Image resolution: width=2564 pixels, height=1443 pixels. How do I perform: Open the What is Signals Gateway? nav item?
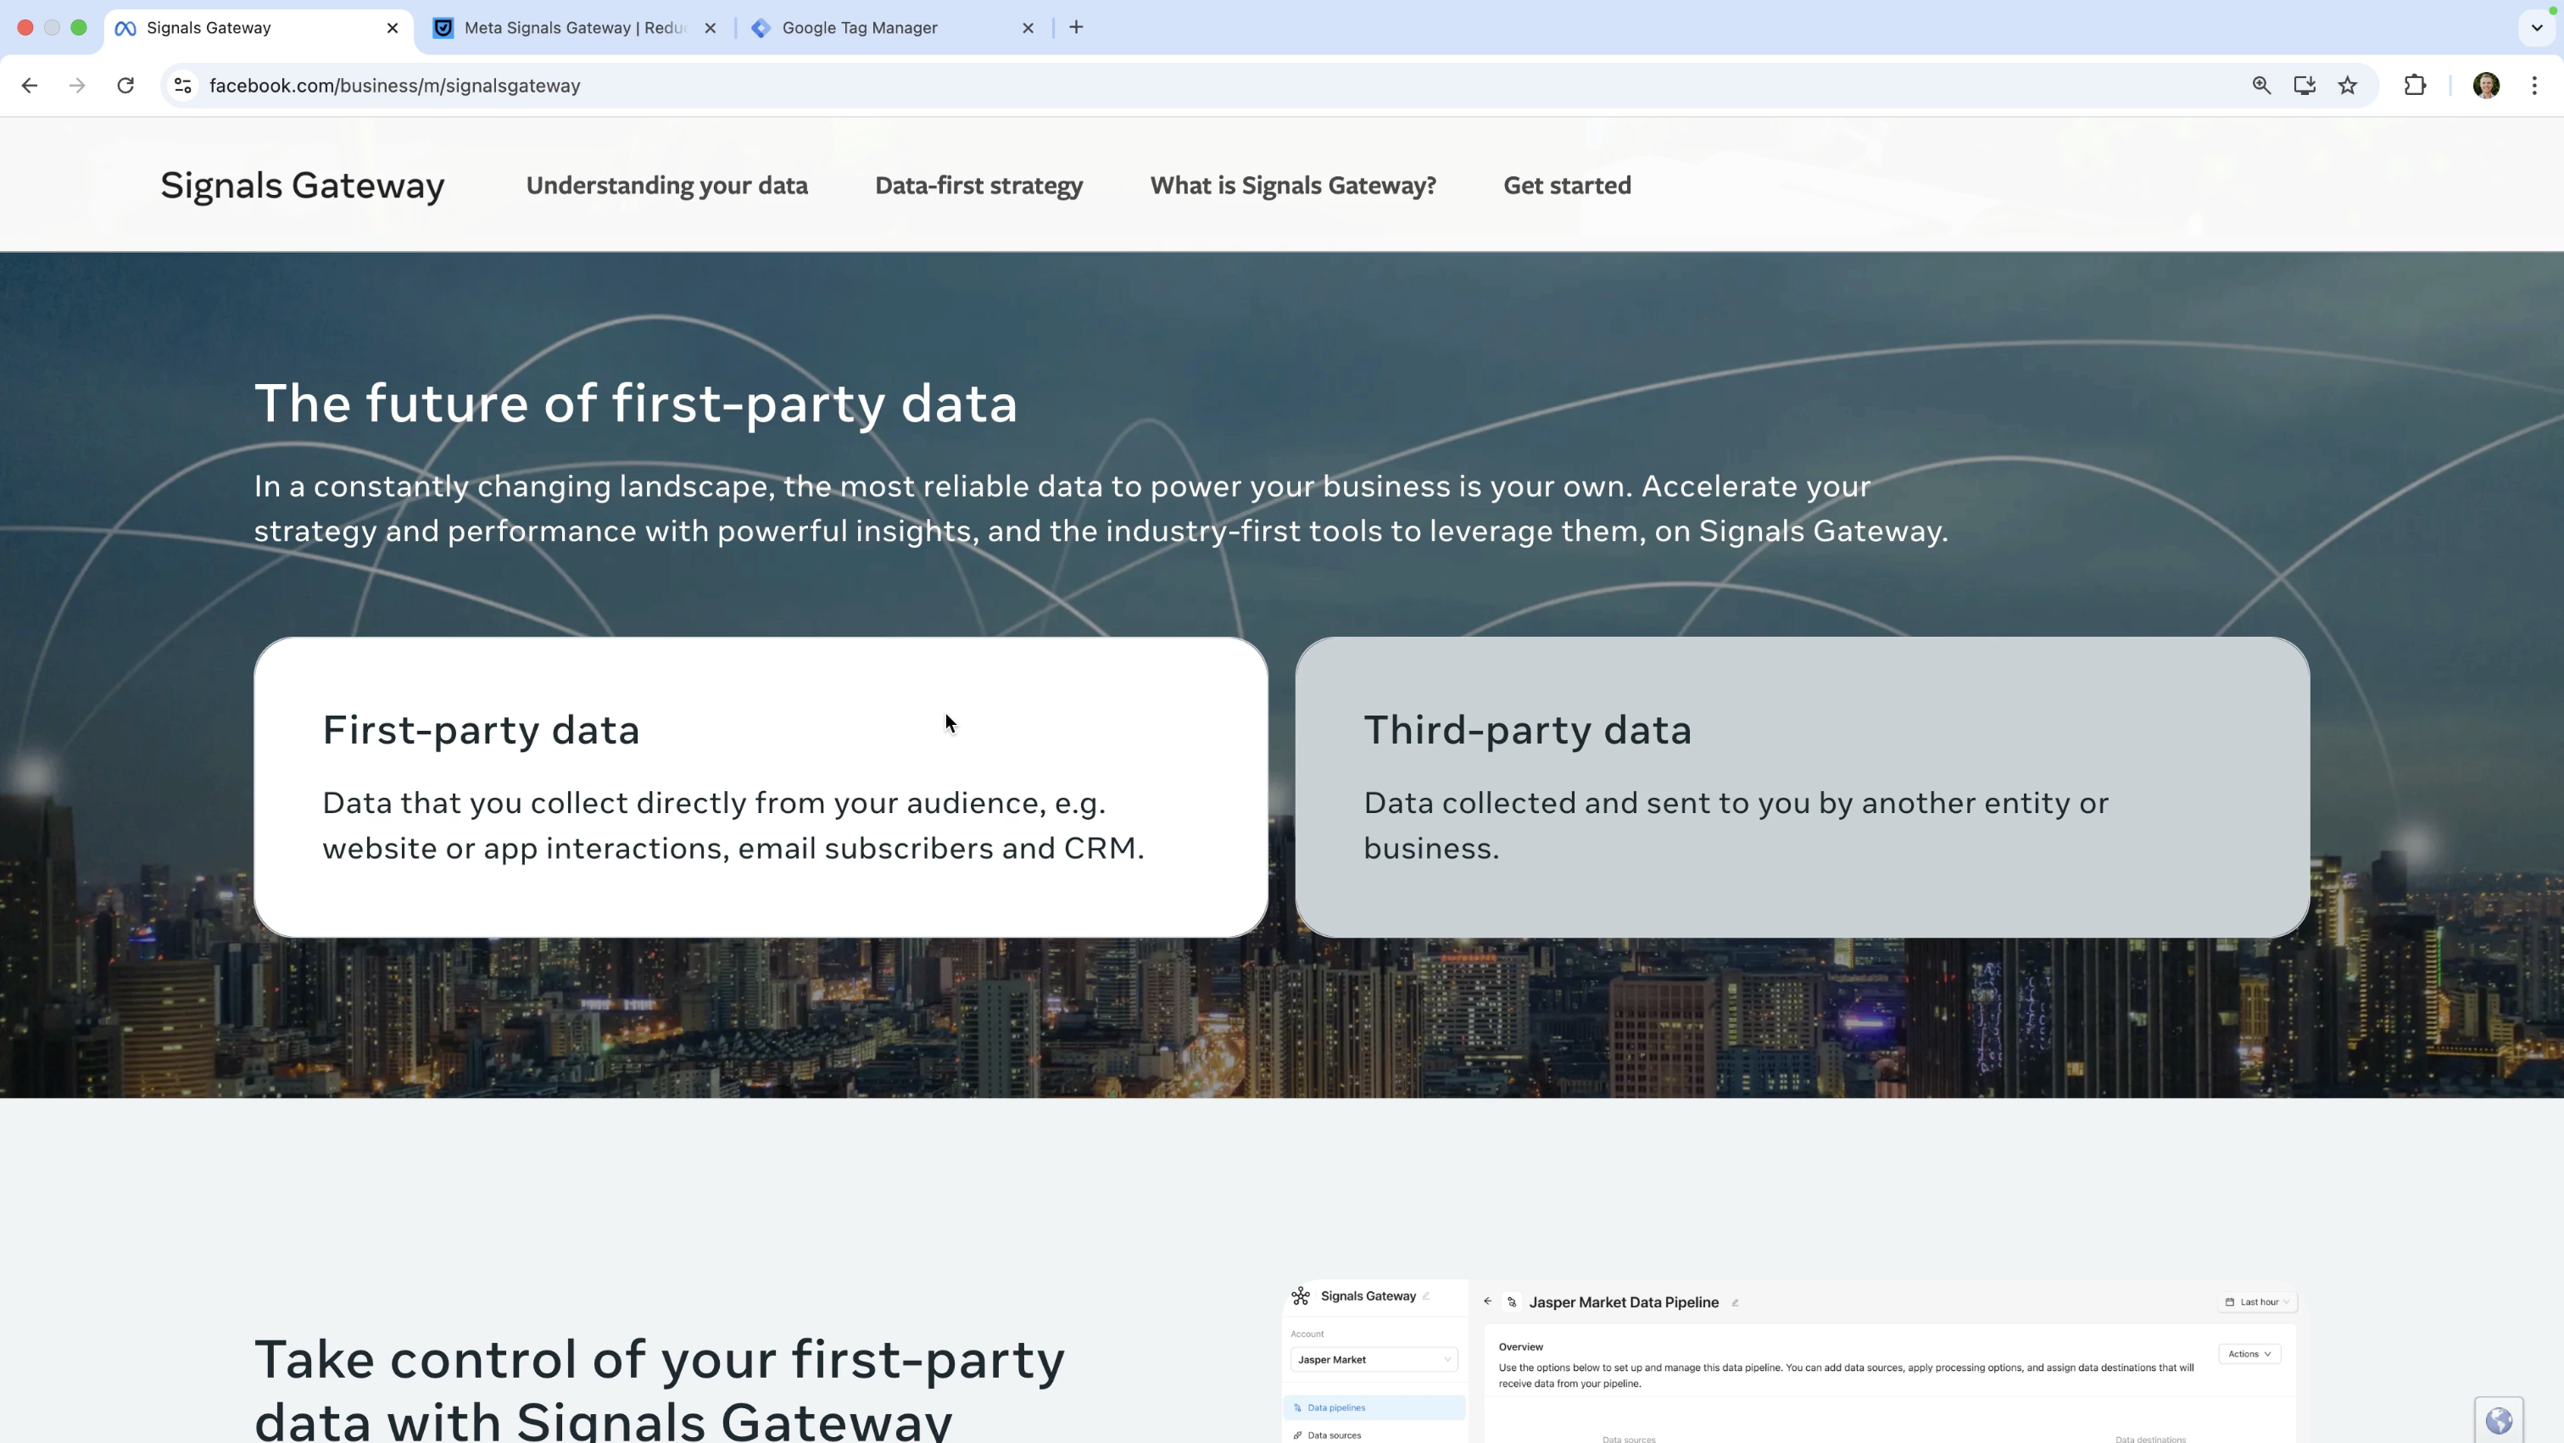coord(1293,185)
